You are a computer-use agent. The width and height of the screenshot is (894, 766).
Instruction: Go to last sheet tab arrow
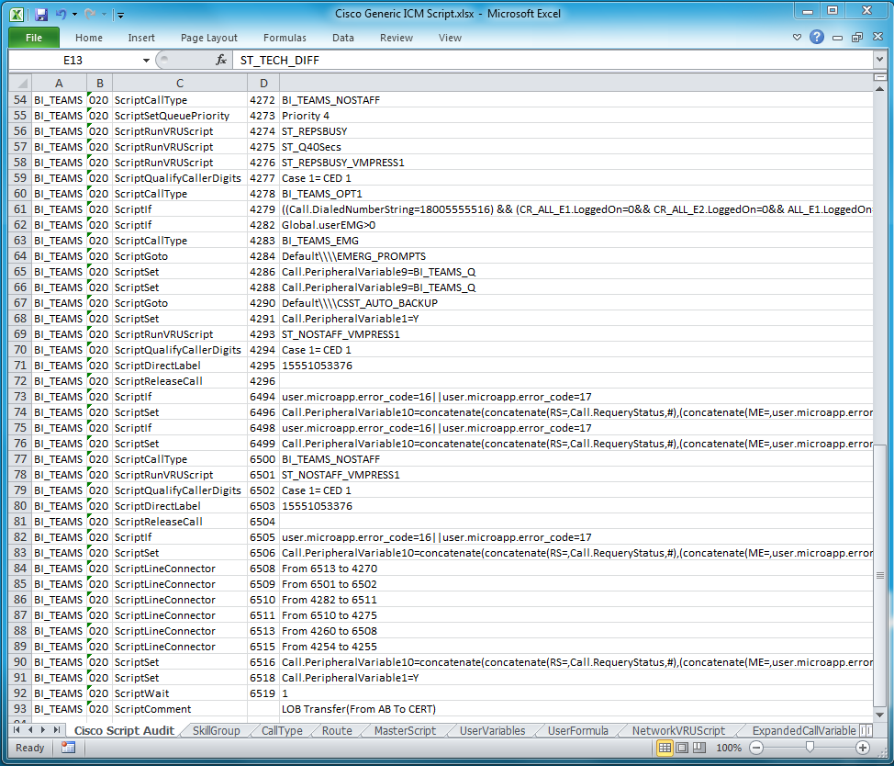(x=56, y=730)
